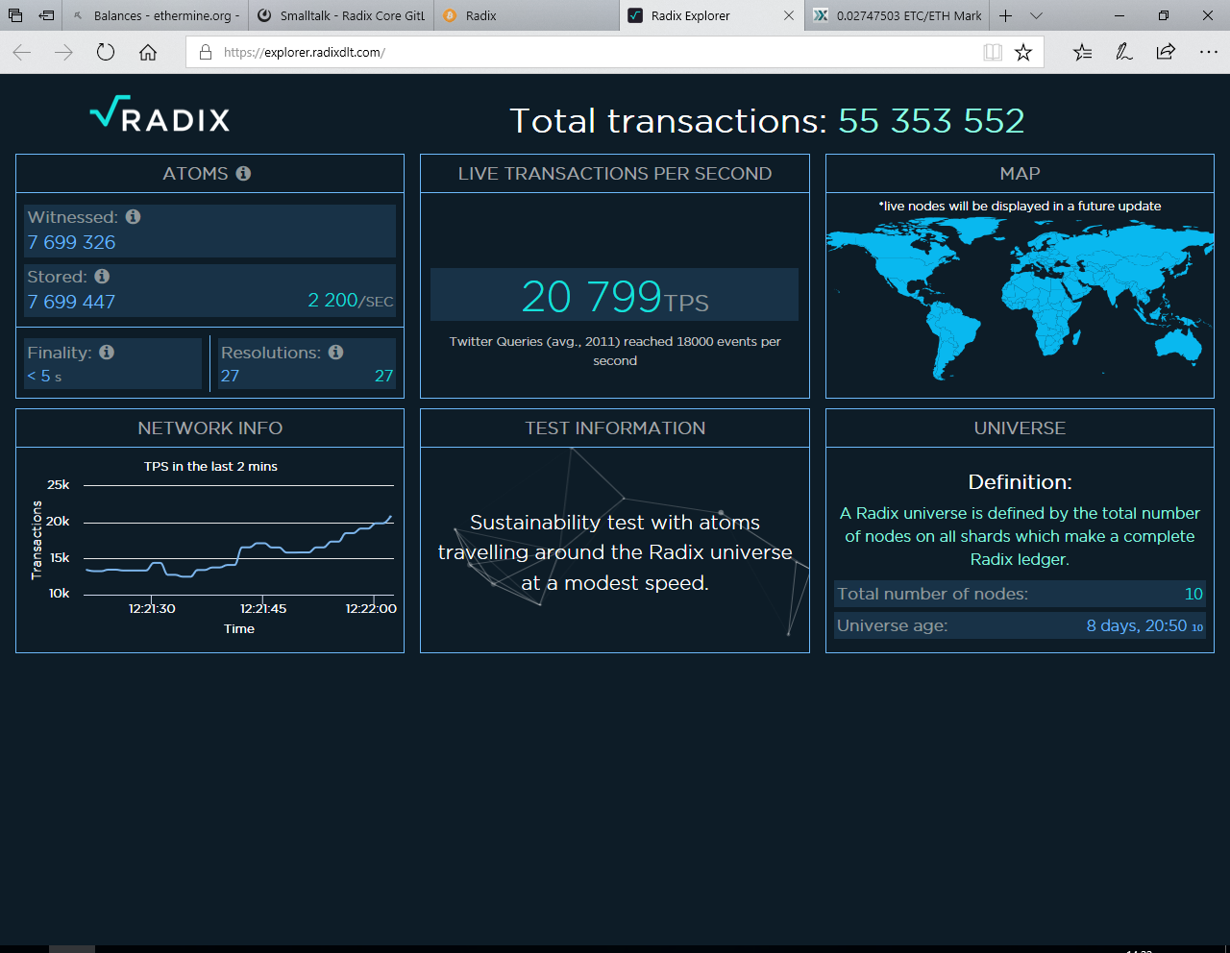
Task: Click the Total number of nodes row
Action: coord(1020,594)
